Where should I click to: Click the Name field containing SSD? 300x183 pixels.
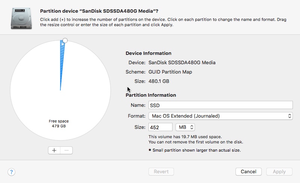tap(220, 105)
